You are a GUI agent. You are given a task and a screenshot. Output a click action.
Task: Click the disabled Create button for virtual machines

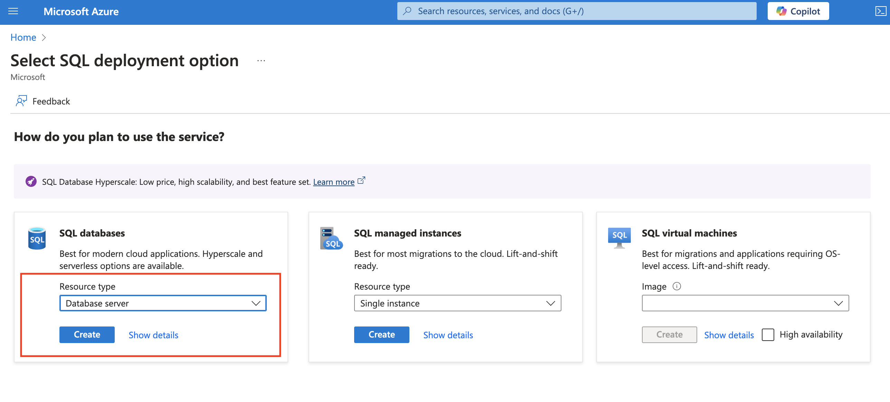(x=670, y=335)
